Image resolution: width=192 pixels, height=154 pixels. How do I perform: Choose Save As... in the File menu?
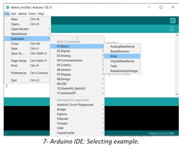[x=27, y=53]
